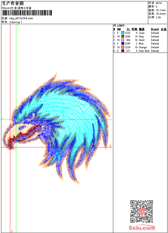168x233 pixels.
Task: Select the Sand color swatch
Action: click(123, 40)
